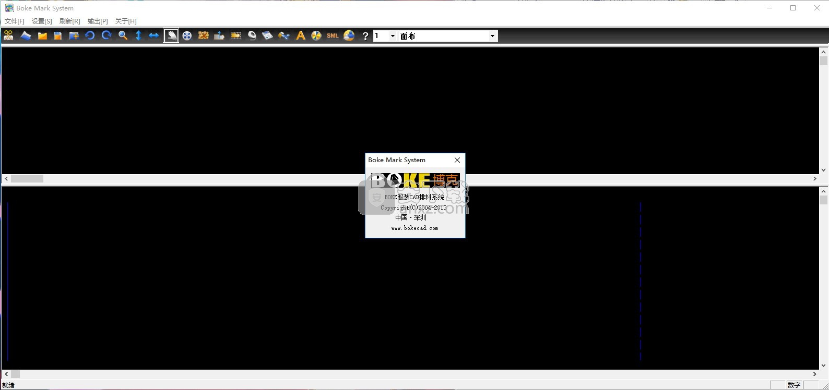This screenshot has width=829, height=390.
Task: Open the 设置[S] menu
Action: [x=42, y=21]
